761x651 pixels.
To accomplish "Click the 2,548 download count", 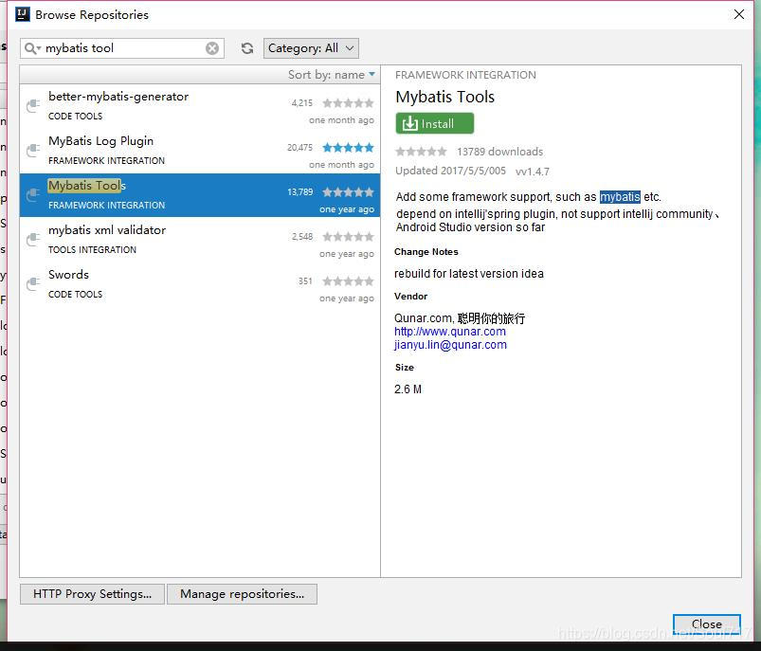I will pos(302,237).
